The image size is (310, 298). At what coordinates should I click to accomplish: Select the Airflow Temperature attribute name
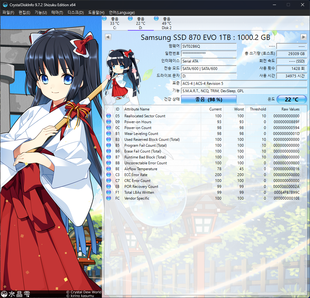[x=141, y=169]
